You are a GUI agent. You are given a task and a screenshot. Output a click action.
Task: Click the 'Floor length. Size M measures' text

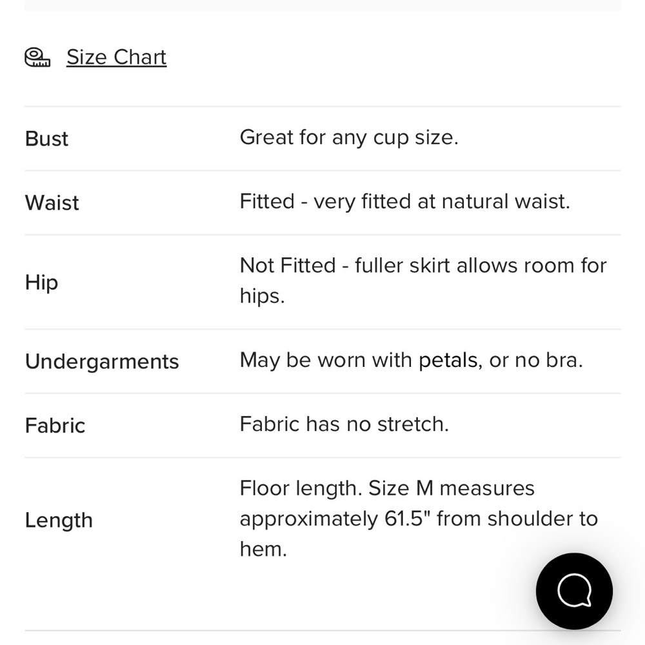(387, 488)
